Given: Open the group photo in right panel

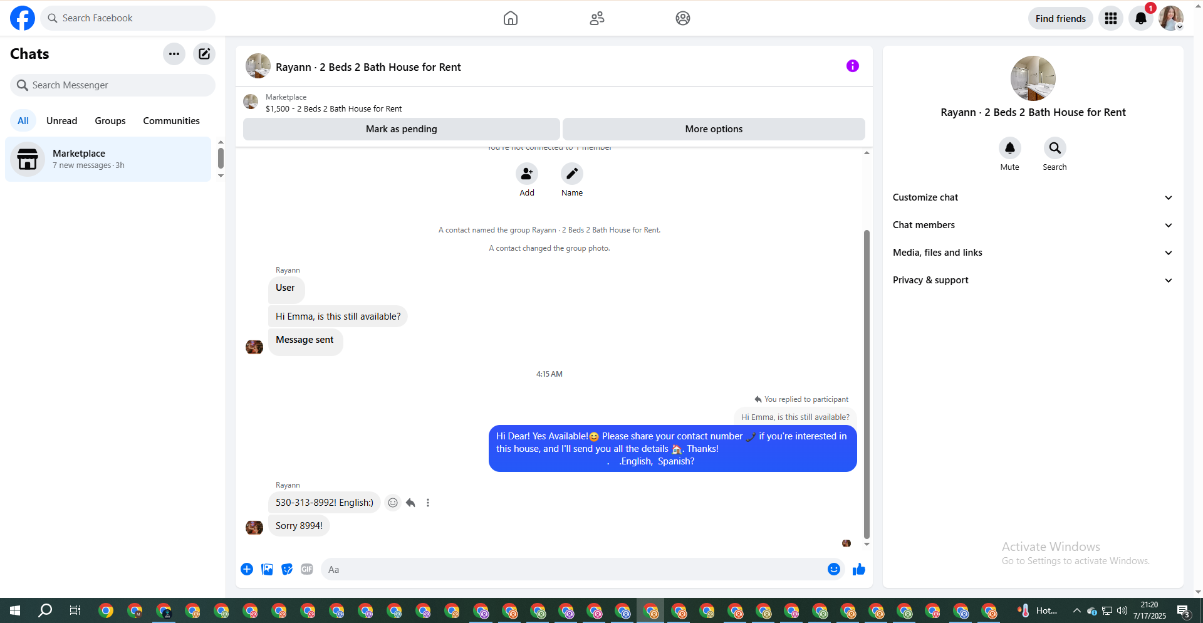Looking at the screenshot, I should 1033,78.
